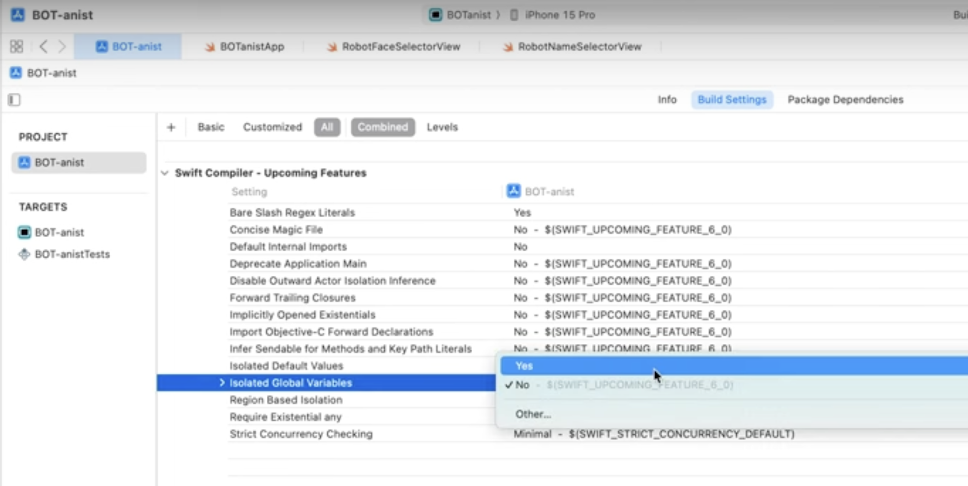Open the related items grid icon
Viewport: 968px width, 486px height.
(x=16, y=46)
